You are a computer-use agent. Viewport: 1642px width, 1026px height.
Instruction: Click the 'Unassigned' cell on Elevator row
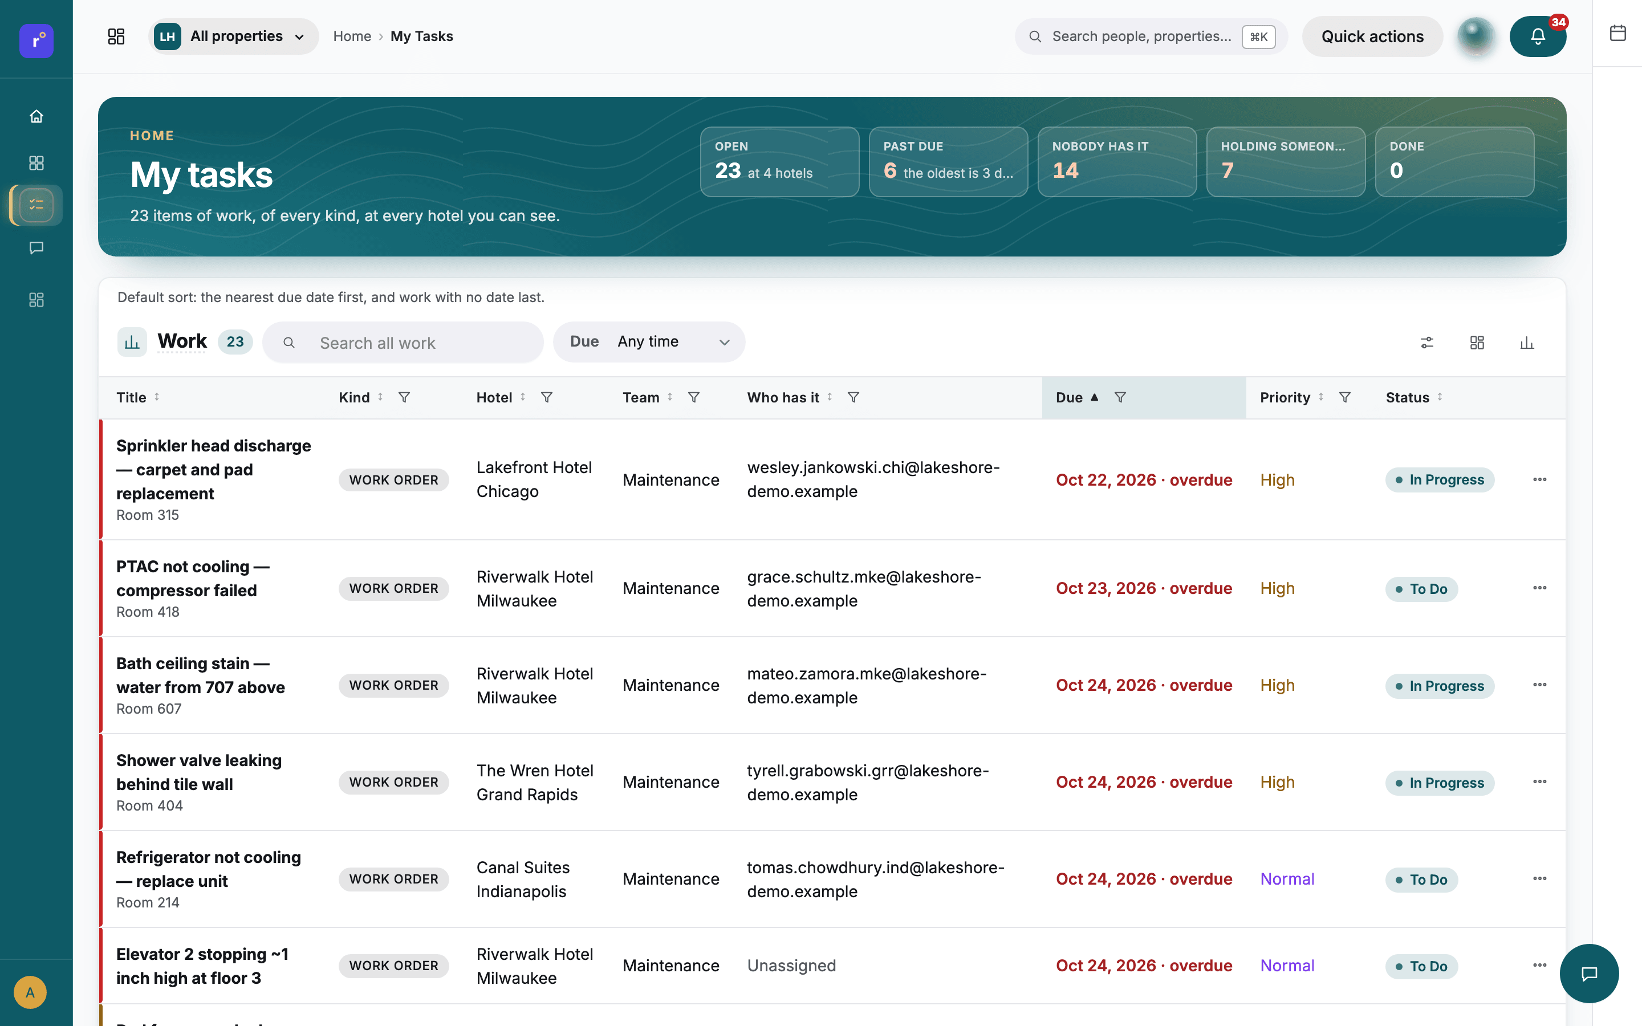tap(791, 966)
